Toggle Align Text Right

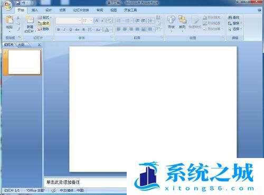[x=131, y=29]
